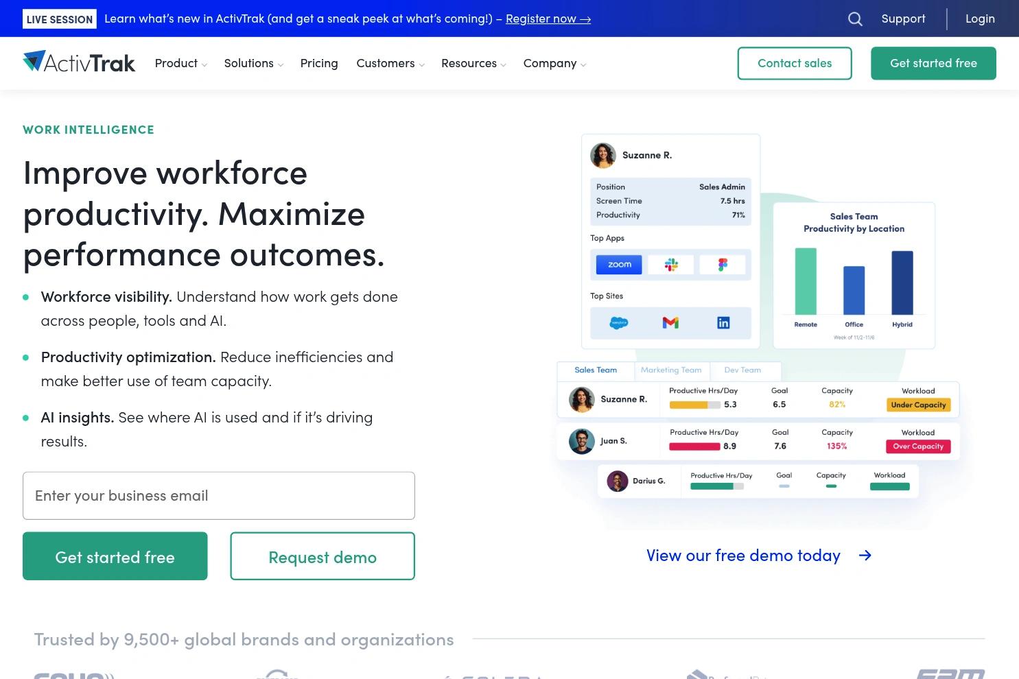
Task: Select the Slack app icon
Action: point(671,265)
